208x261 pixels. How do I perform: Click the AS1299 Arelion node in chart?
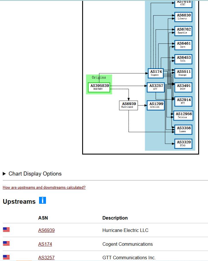coord(156,105)
